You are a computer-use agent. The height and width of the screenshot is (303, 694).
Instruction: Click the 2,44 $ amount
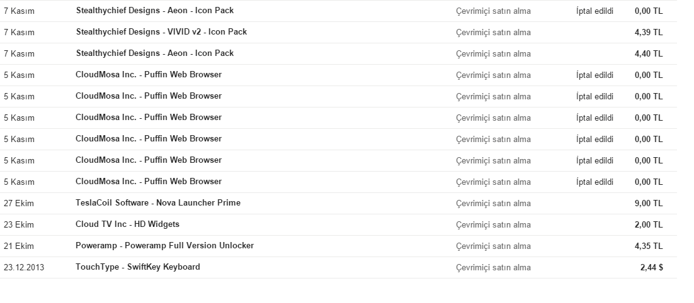click(652, 267)
